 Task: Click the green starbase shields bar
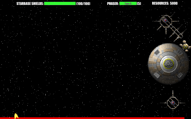click(60, 4)
